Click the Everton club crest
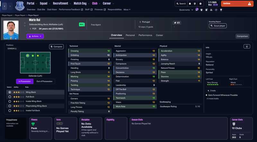Screen dimensions: 257x142 click(x=20, y=6)
